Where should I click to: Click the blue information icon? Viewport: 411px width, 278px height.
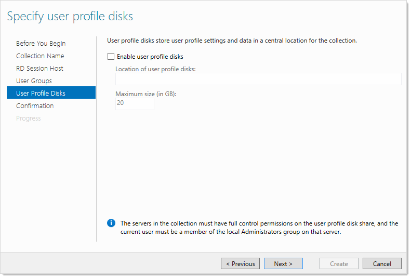pos(111,223)
